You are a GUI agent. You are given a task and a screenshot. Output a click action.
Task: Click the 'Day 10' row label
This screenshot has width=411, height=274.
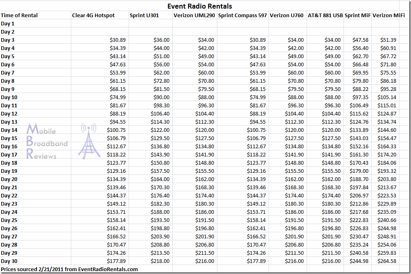(9, 97)
